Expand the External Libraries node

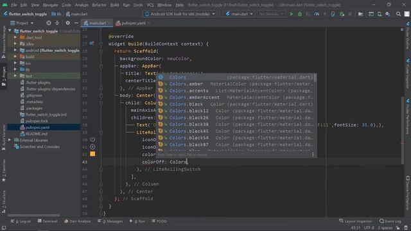10,140
